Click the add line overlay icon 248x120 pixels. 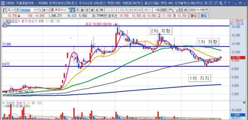pyautogui.click(x=176, y=10)
